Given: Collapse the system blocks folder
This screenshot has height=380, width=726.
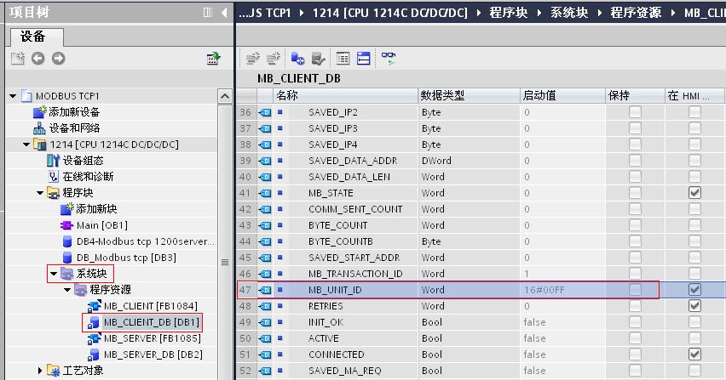Looking at the screenshot, I should pos(53,274).
